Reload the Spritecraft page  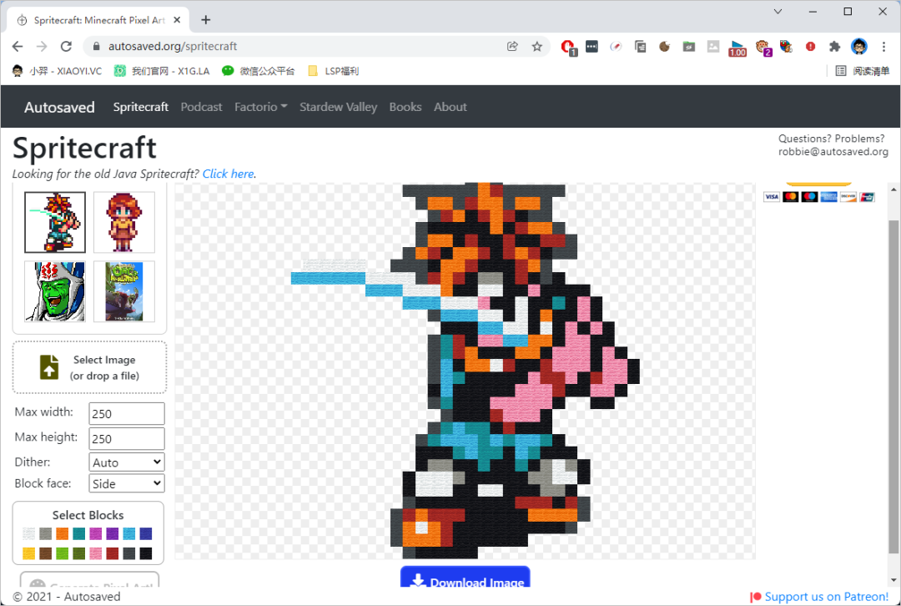[67, 47]
